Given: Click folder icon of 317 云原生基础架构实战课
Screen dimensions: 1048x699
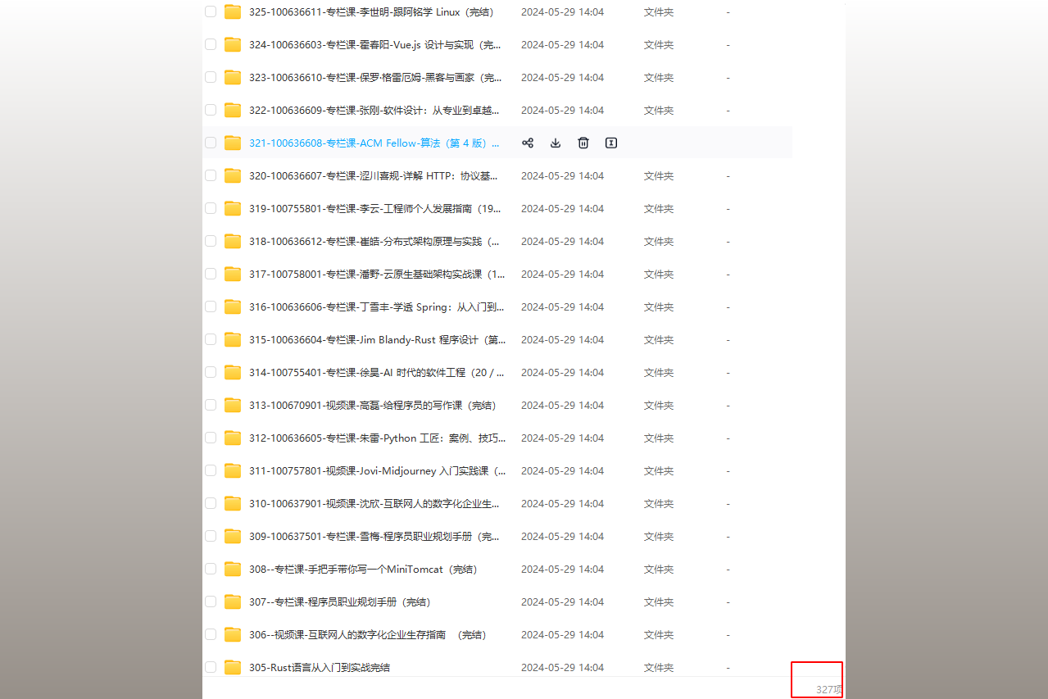Looking at the screenshot, I should tap(233, 274).
